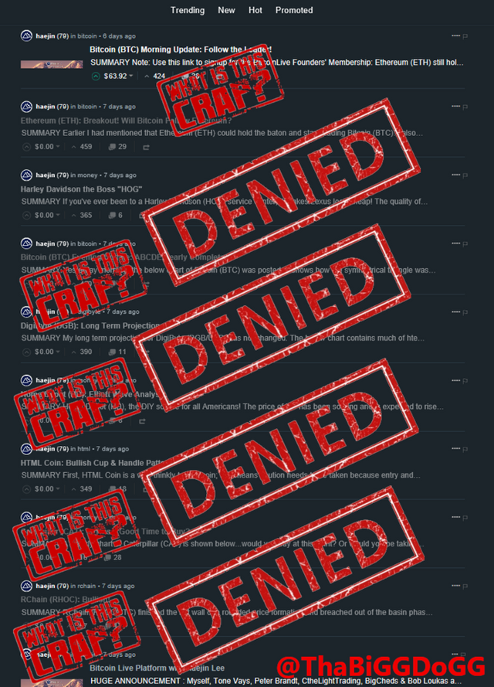Screen dimensions: 494x687
Task: Open Bitcoin Morning Update post thumbnail
Action: click(x=52, y=64)
